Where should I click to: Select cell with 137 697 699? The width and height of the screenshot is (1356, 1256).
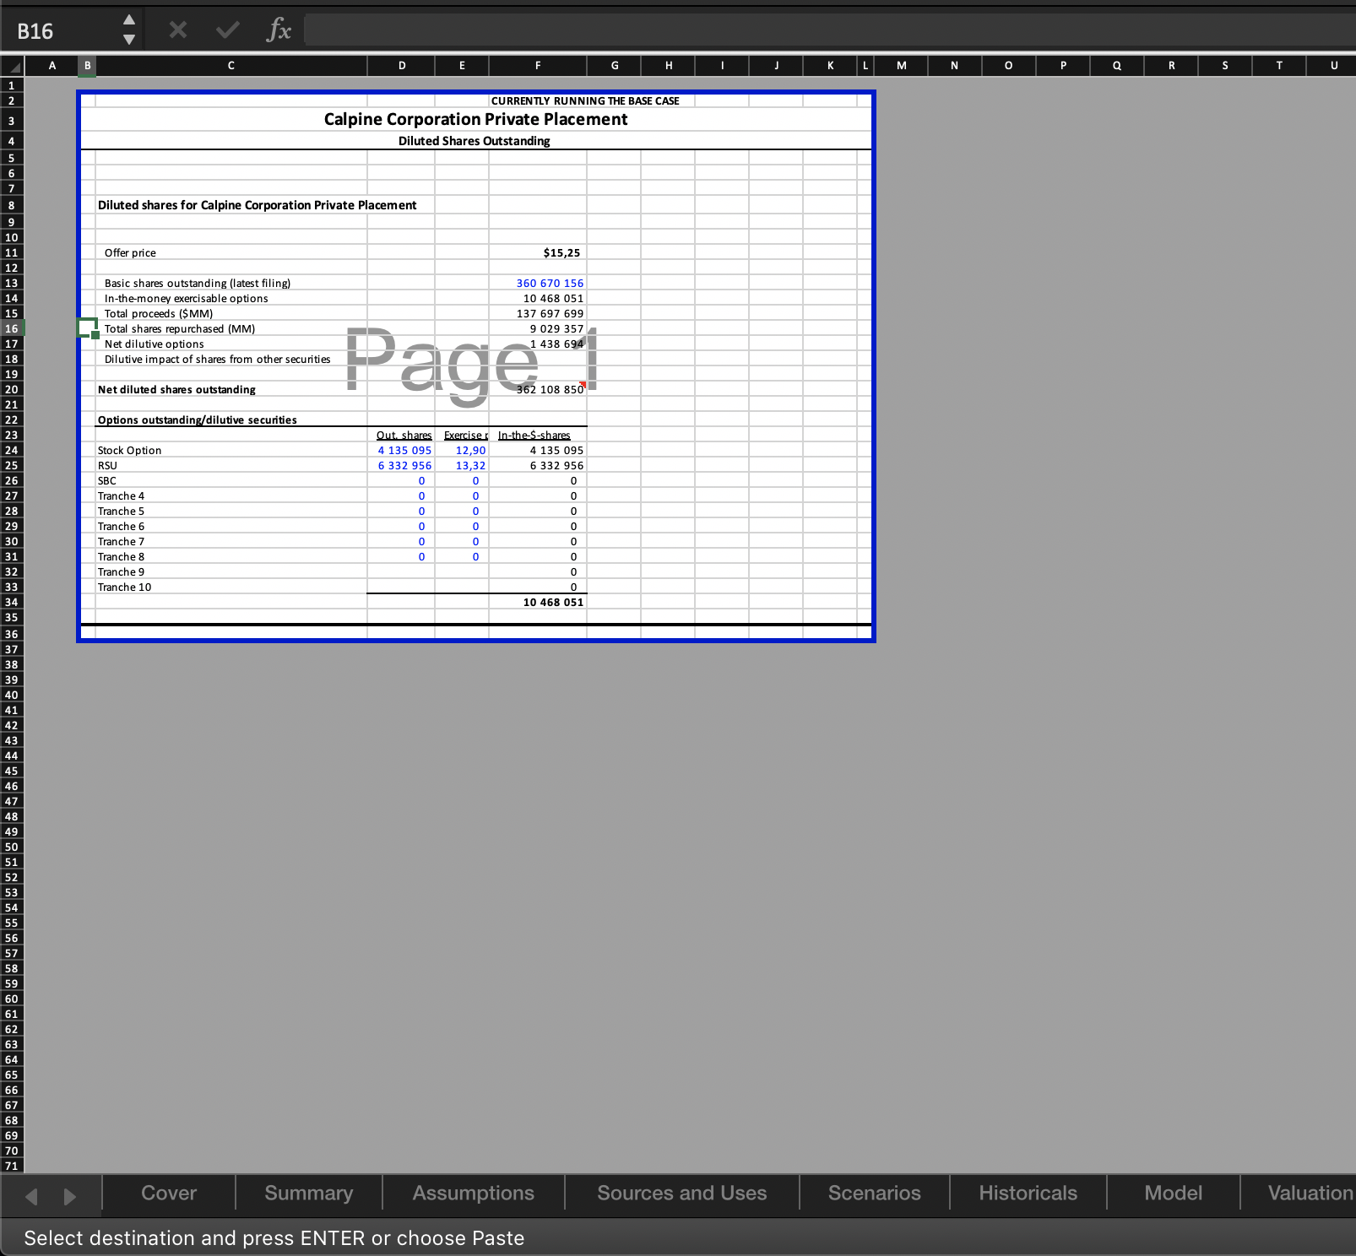point(550,313)
